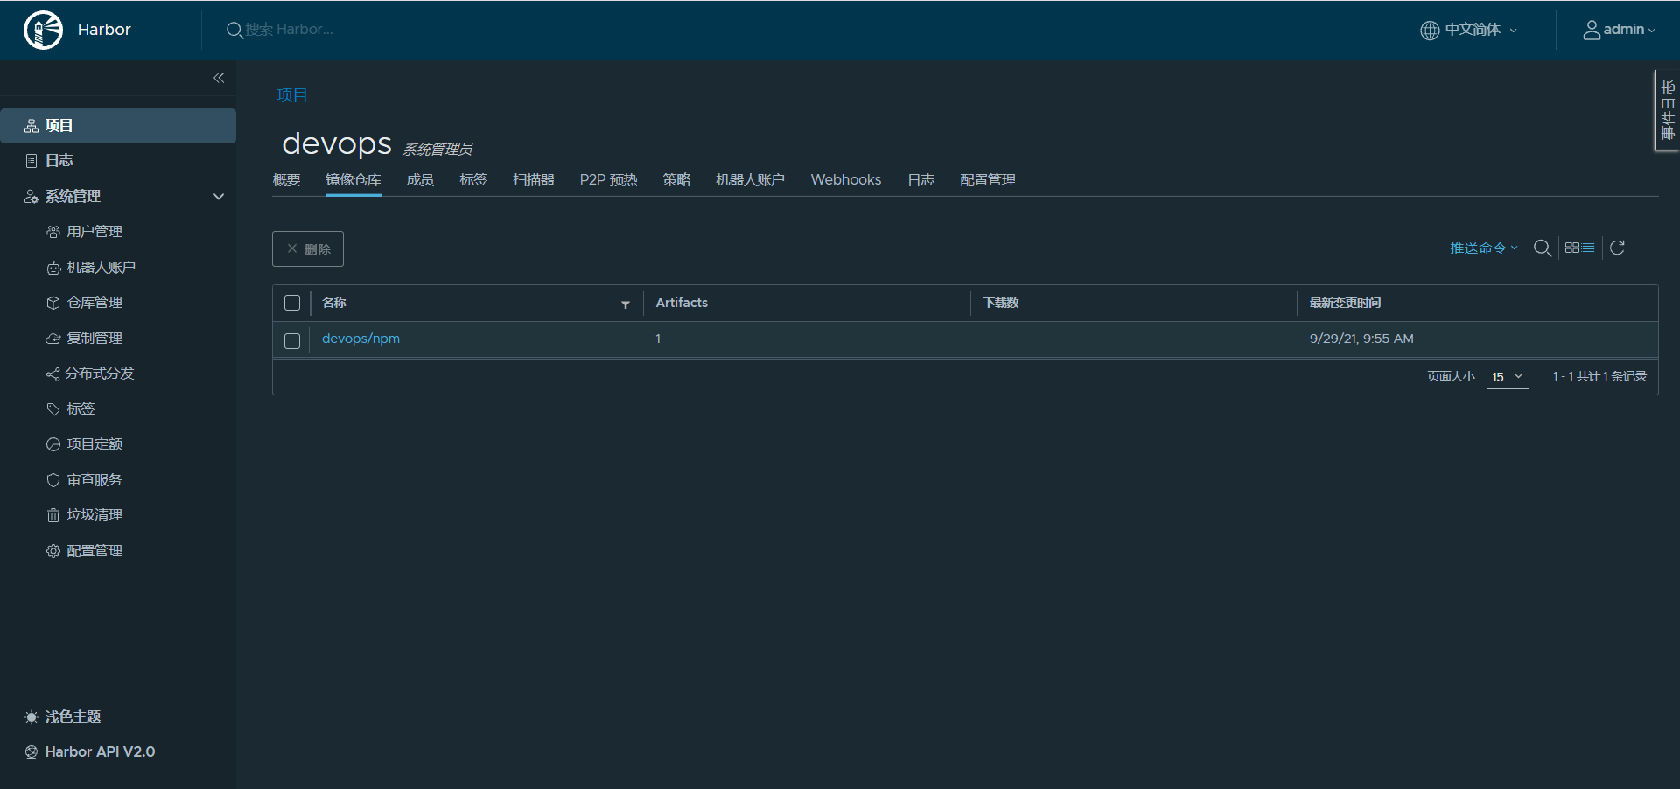
Task: Check the devops/npm row checkbox
Action: pyautogui.click(x=292, y=340)
